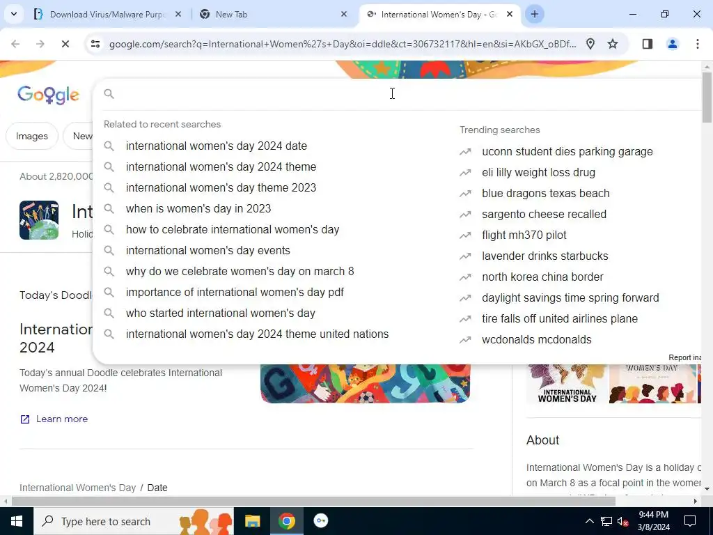Open a new browser tab

(x=535, y=14)
